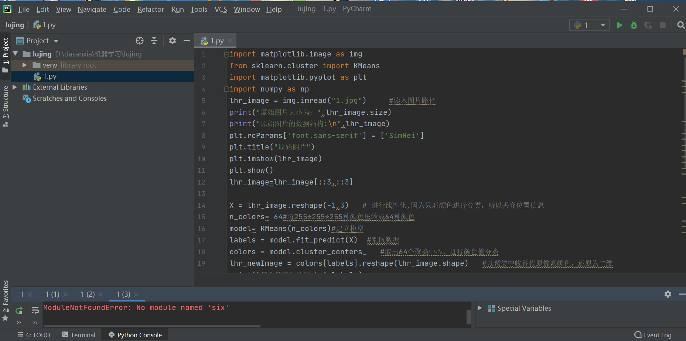This screenshot has width=686, height=341.
Task: Open Search Everywhere magnifier icon
Action: (x=681, y=25)
